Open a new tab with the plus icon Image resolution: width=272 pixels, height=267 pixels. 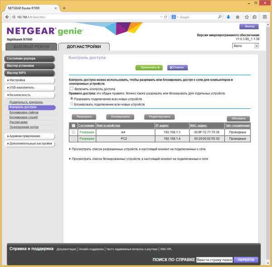[x=64, y=8]
